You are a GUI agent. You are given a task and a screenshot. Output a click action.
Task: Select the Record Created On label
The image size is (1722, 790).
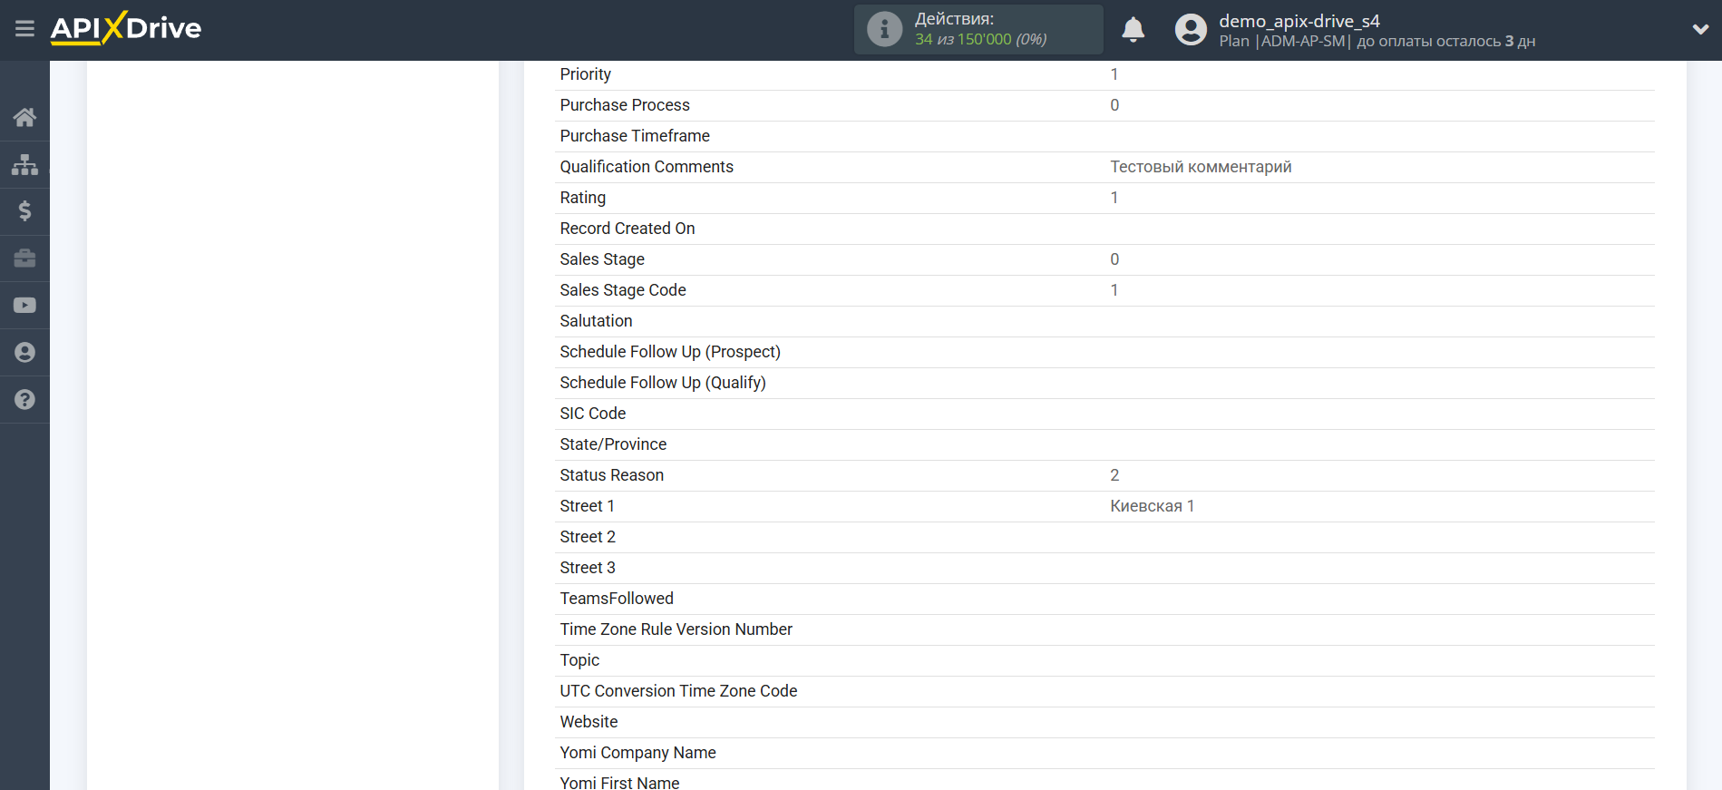[627, 229]
